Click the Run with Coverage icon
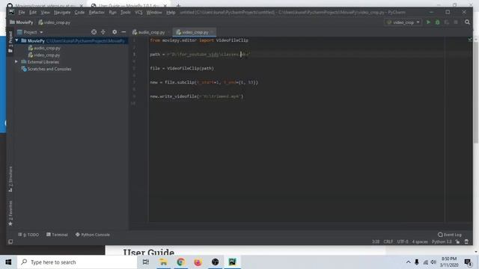Image resolution: width=479 pixels, height=269 pixels. coord(447,22)
